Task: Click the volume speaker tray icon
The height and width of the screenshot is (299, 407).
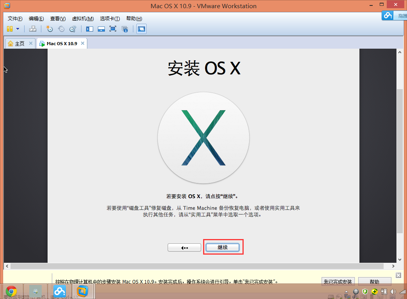Action: [393, 292]
